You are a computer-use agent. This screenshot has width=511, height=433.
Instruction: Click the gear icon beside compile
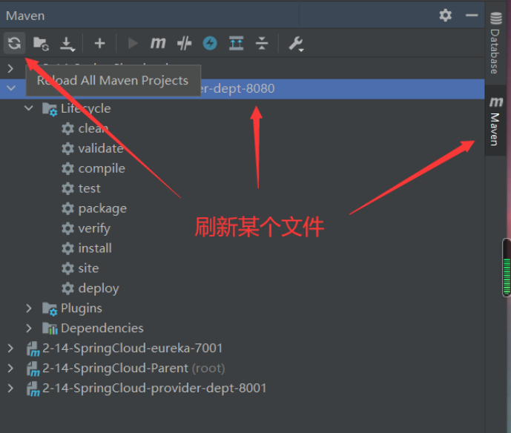(x=67, y=169)
